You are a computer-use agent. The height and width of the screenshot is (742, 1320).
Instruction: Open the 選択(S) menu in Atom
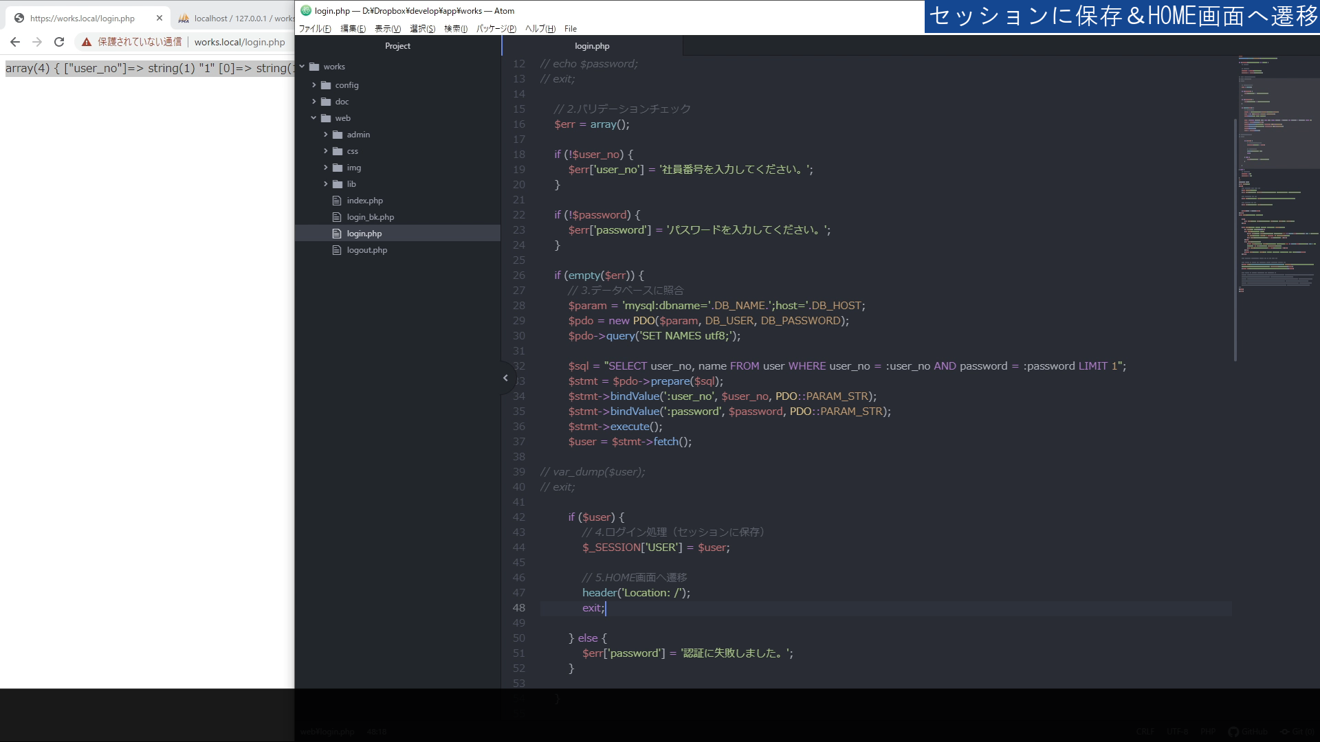423,29
